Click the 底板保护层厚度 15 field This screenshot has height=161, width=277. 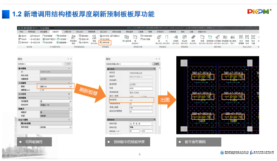pos(141,112)
